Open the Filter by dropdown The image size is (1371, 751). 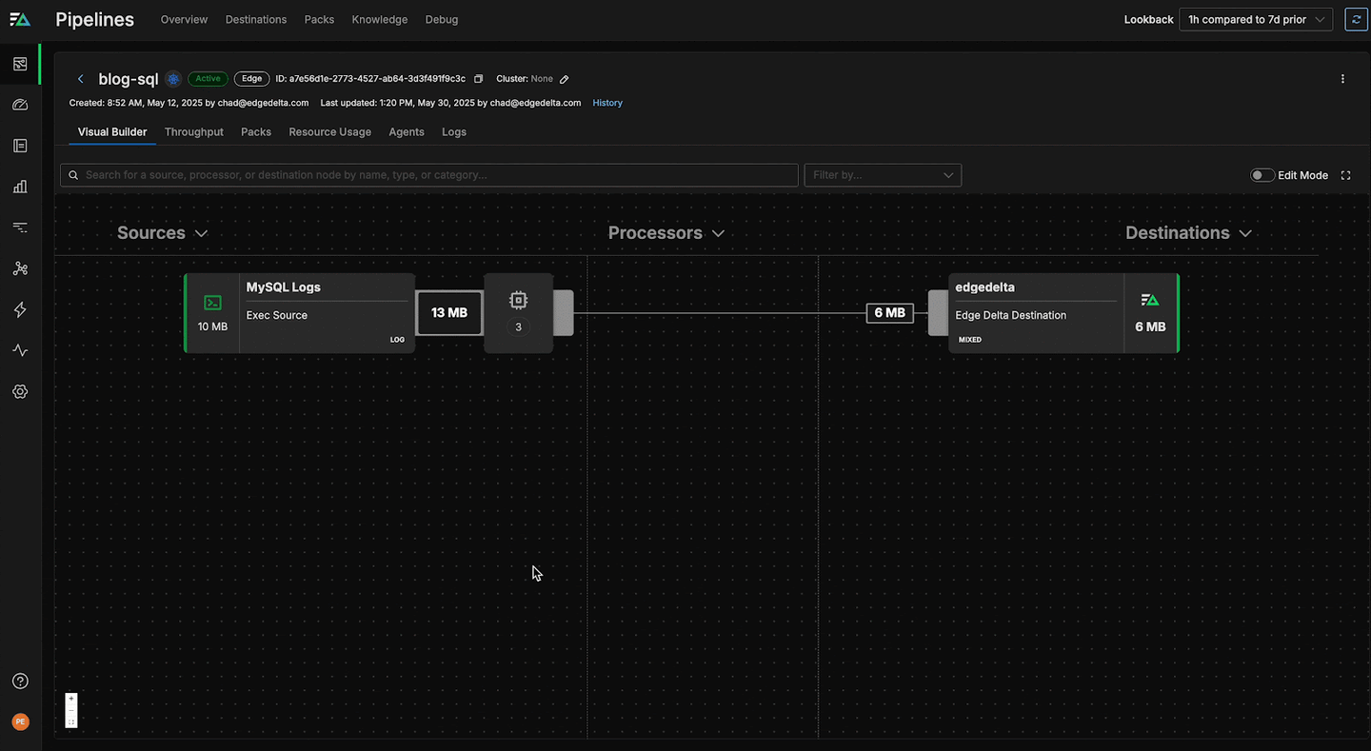[x=883, y=175]
